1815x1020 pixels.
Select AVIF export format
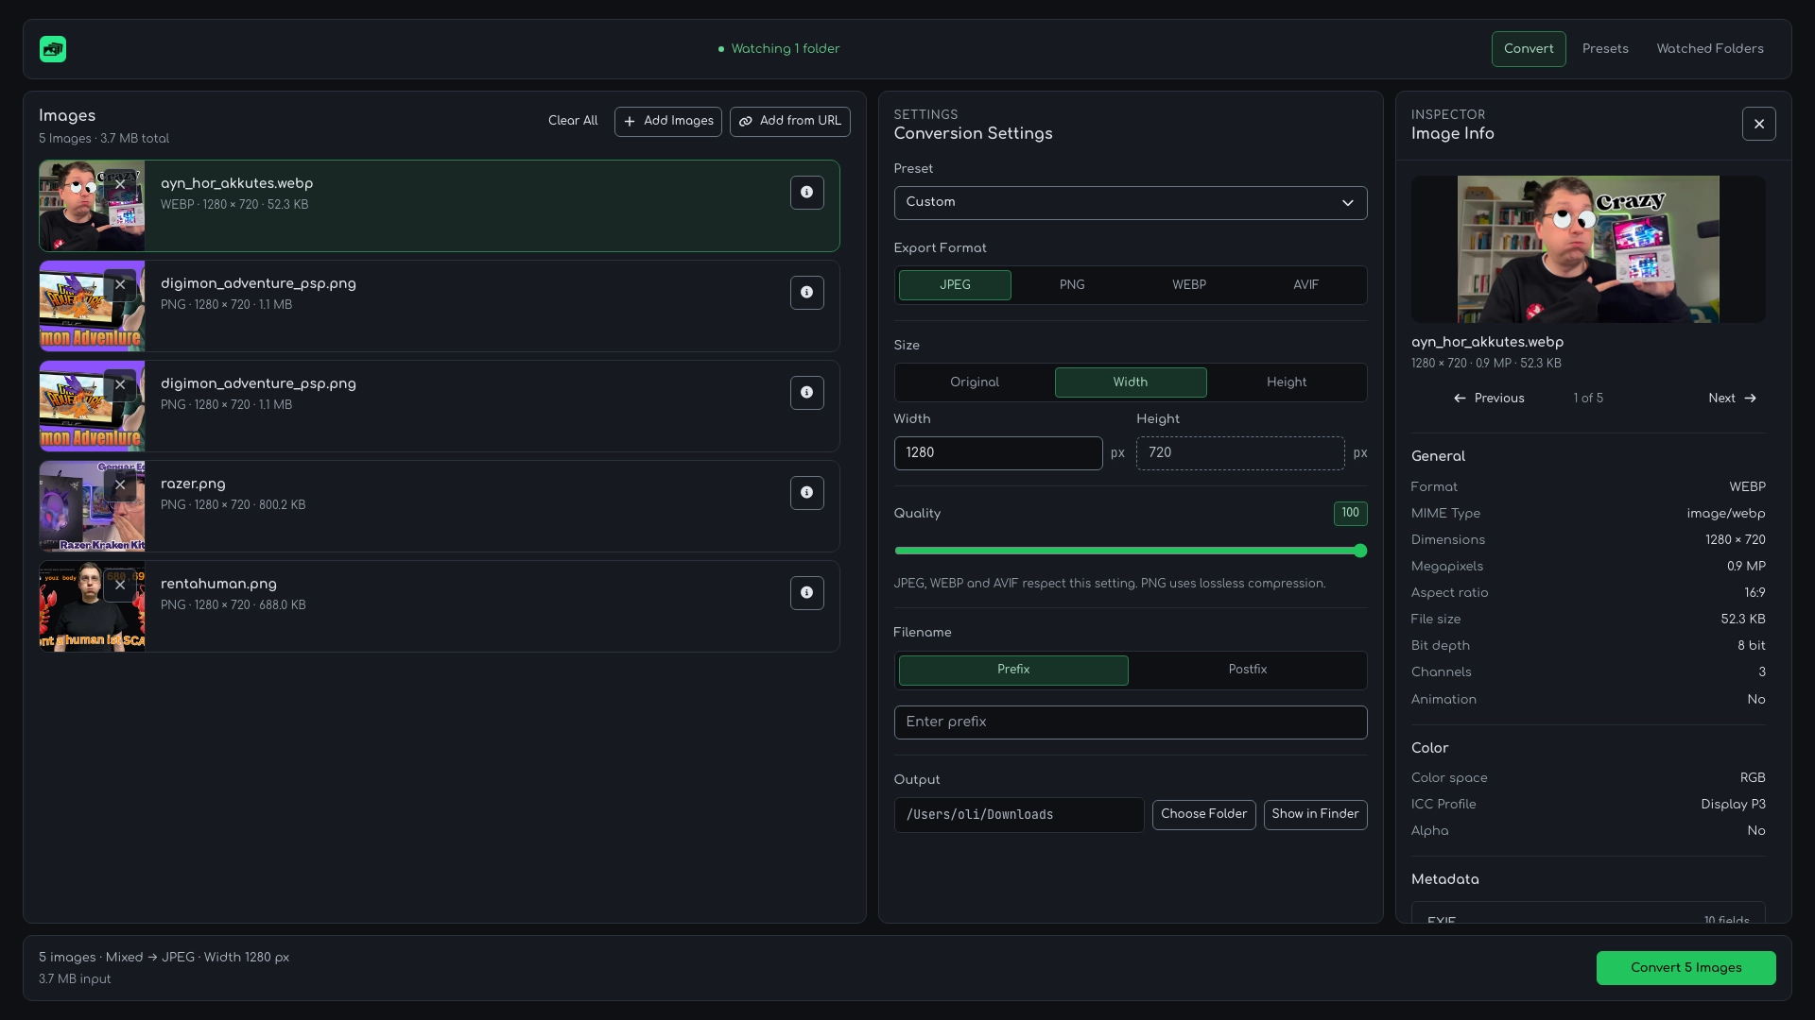point(1305,285)
